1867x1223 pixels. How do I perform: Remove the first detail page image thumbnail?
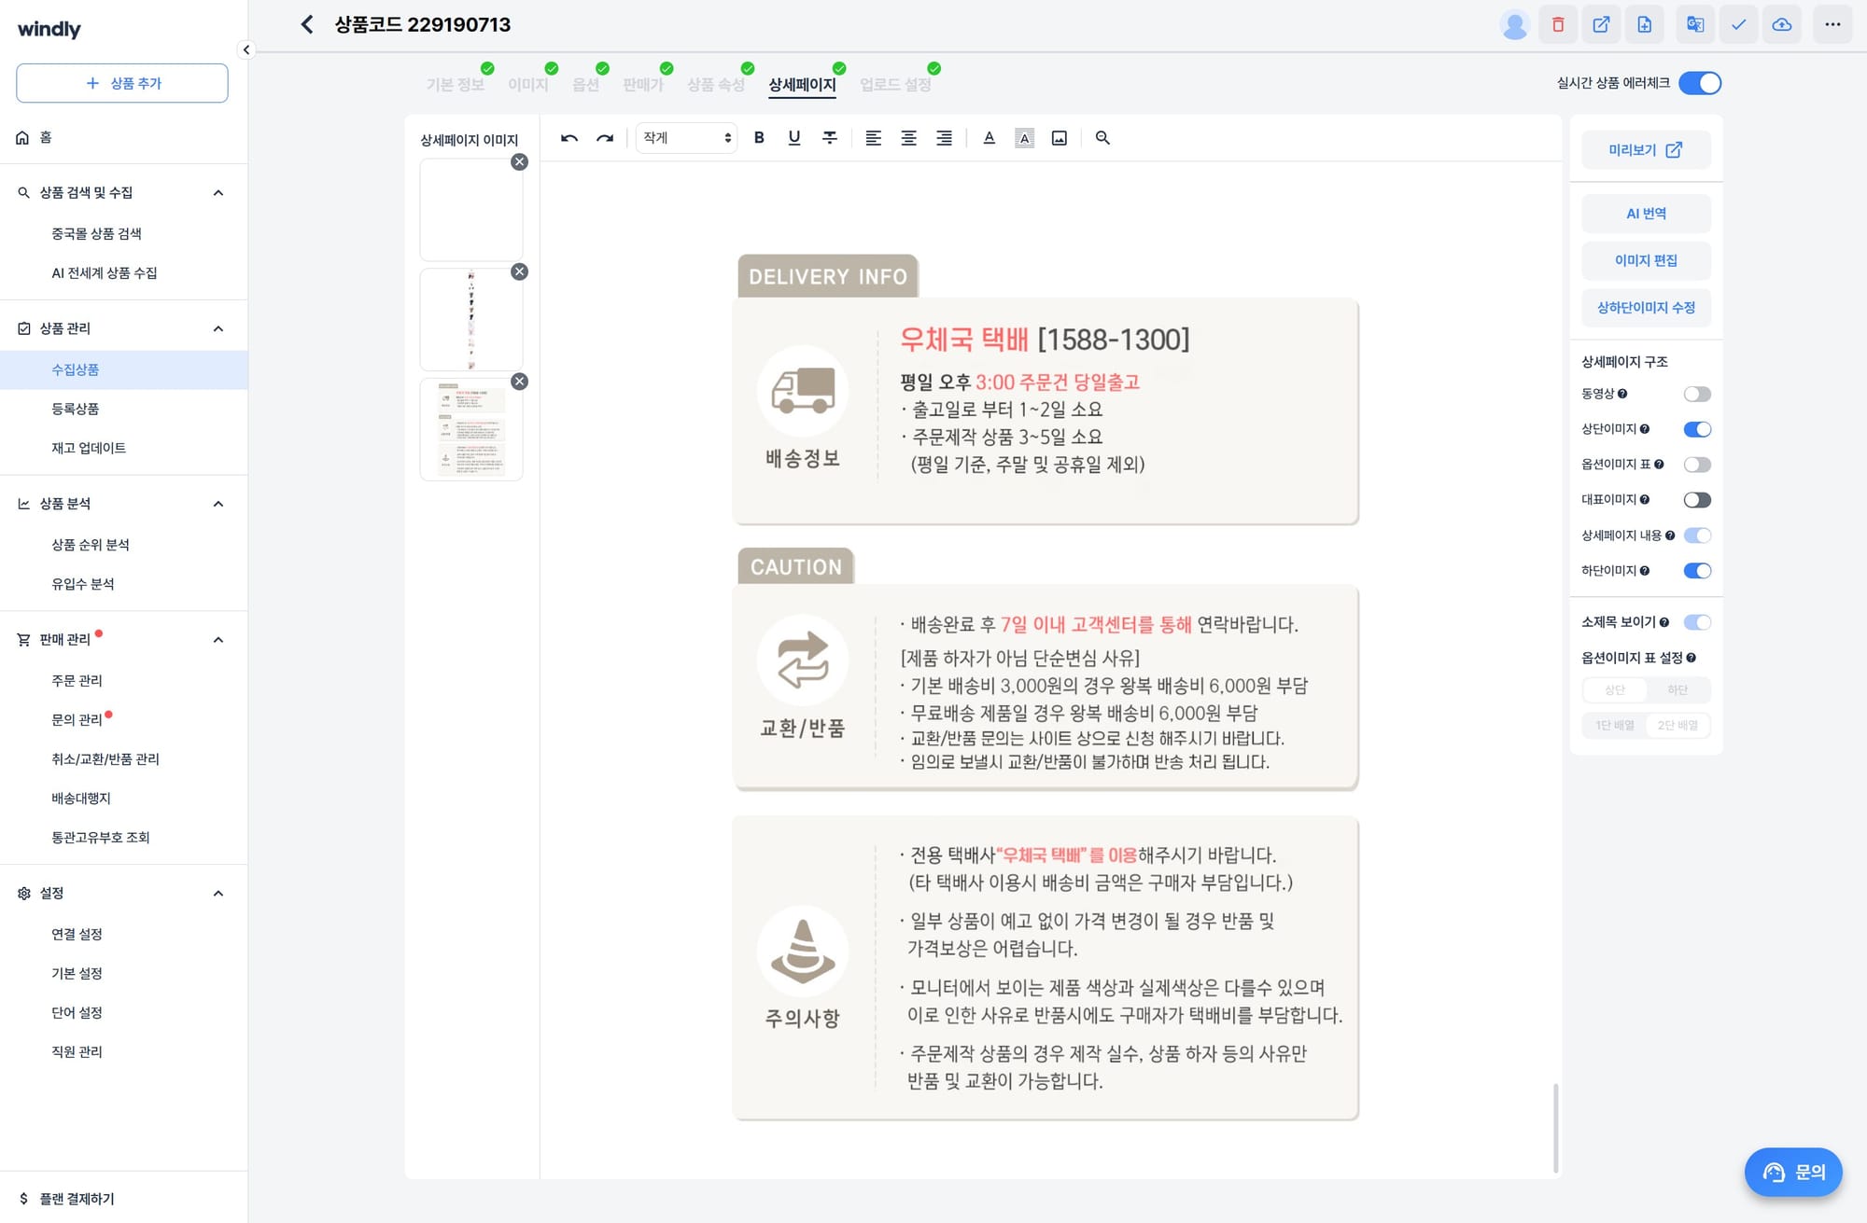click(520, 161)
